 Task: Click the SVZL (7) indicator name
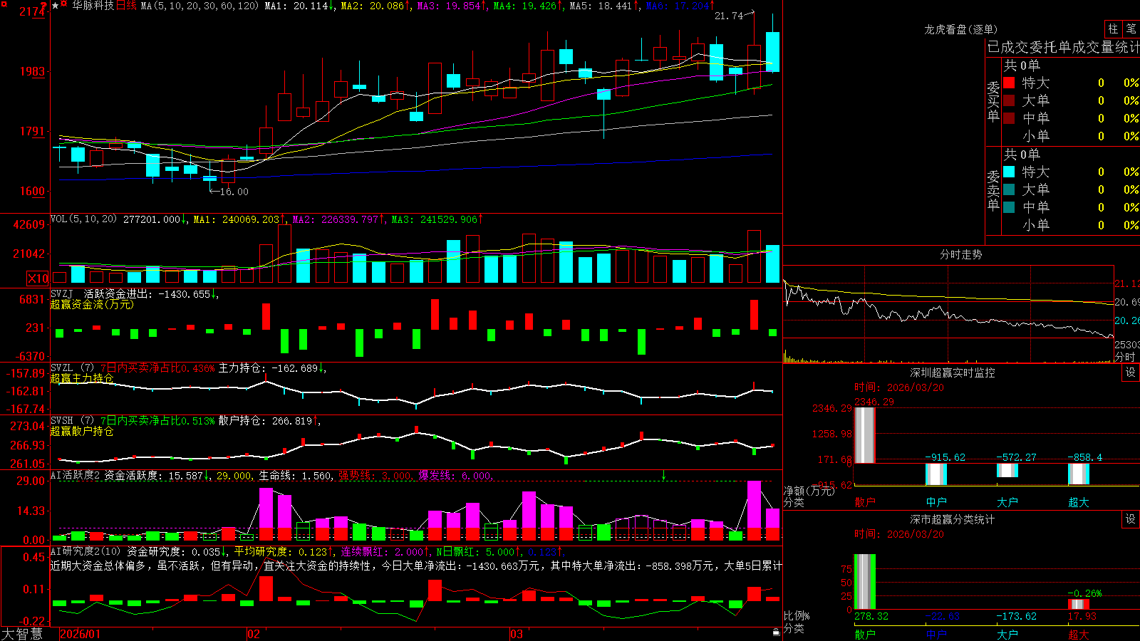tap(72, 368)
